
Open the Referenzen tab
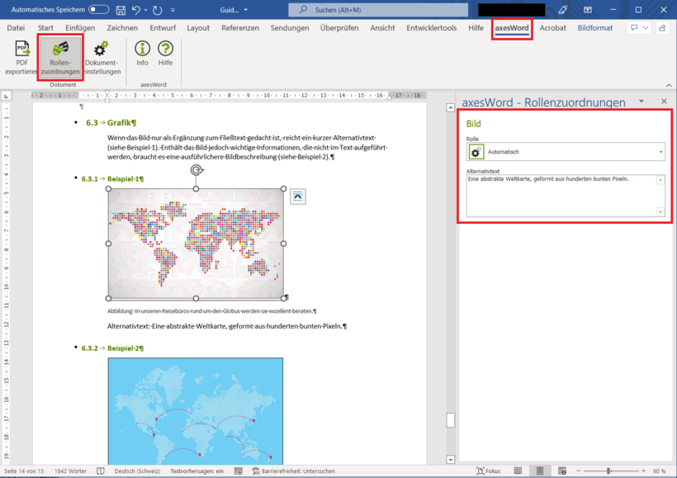click(240, 27)
